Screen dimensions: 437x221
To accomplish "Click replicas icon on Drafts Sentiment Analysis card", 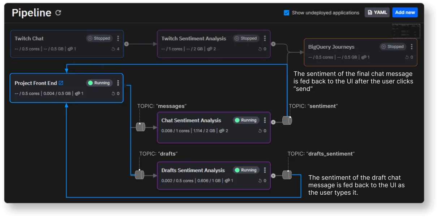I will pyautogui.click(x=227, y=181).
